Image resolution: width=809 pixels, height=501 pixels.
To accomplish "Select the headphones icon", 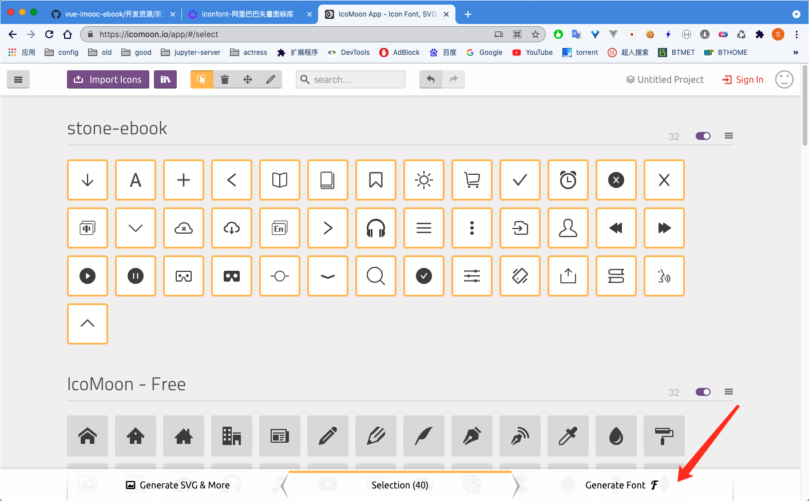I will (376, 228).
